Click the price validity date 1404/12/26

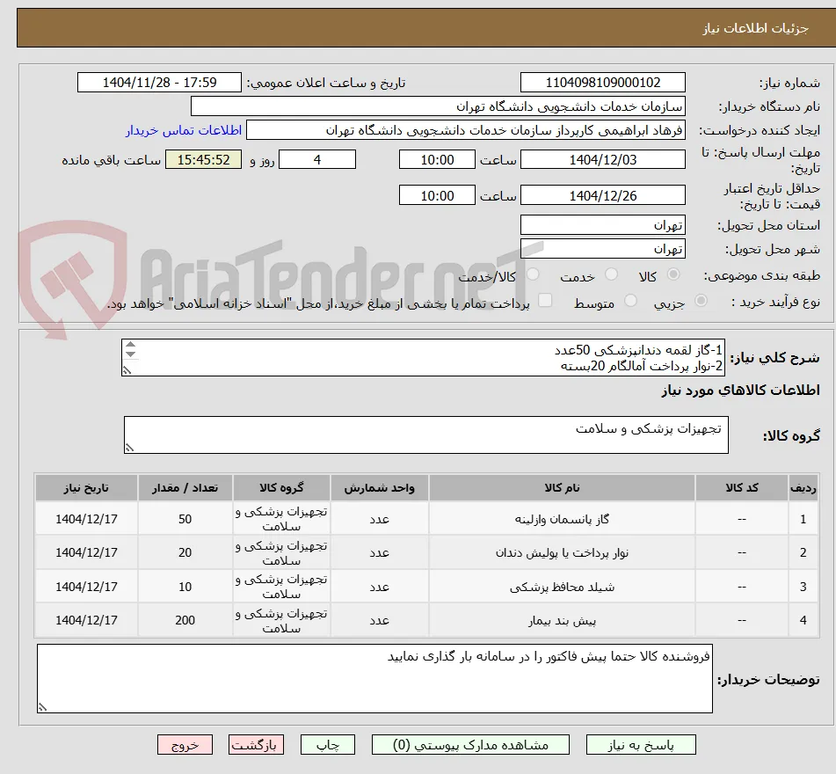click(602, 195)
